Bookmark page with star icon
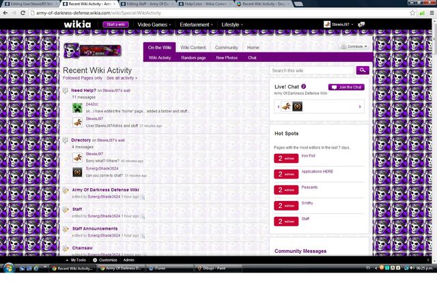 [x=412, y=13]
